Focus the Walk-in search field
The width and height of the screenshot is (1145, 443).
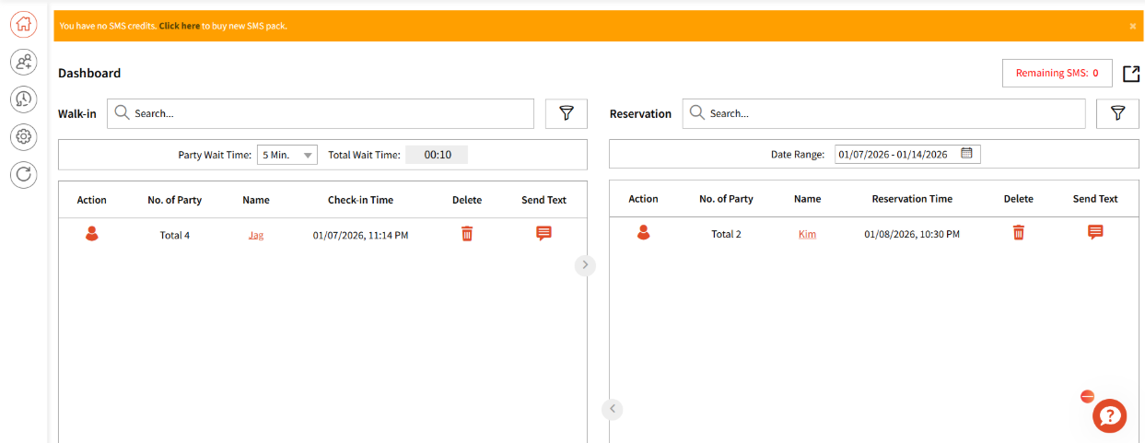(x=321, y=113)
